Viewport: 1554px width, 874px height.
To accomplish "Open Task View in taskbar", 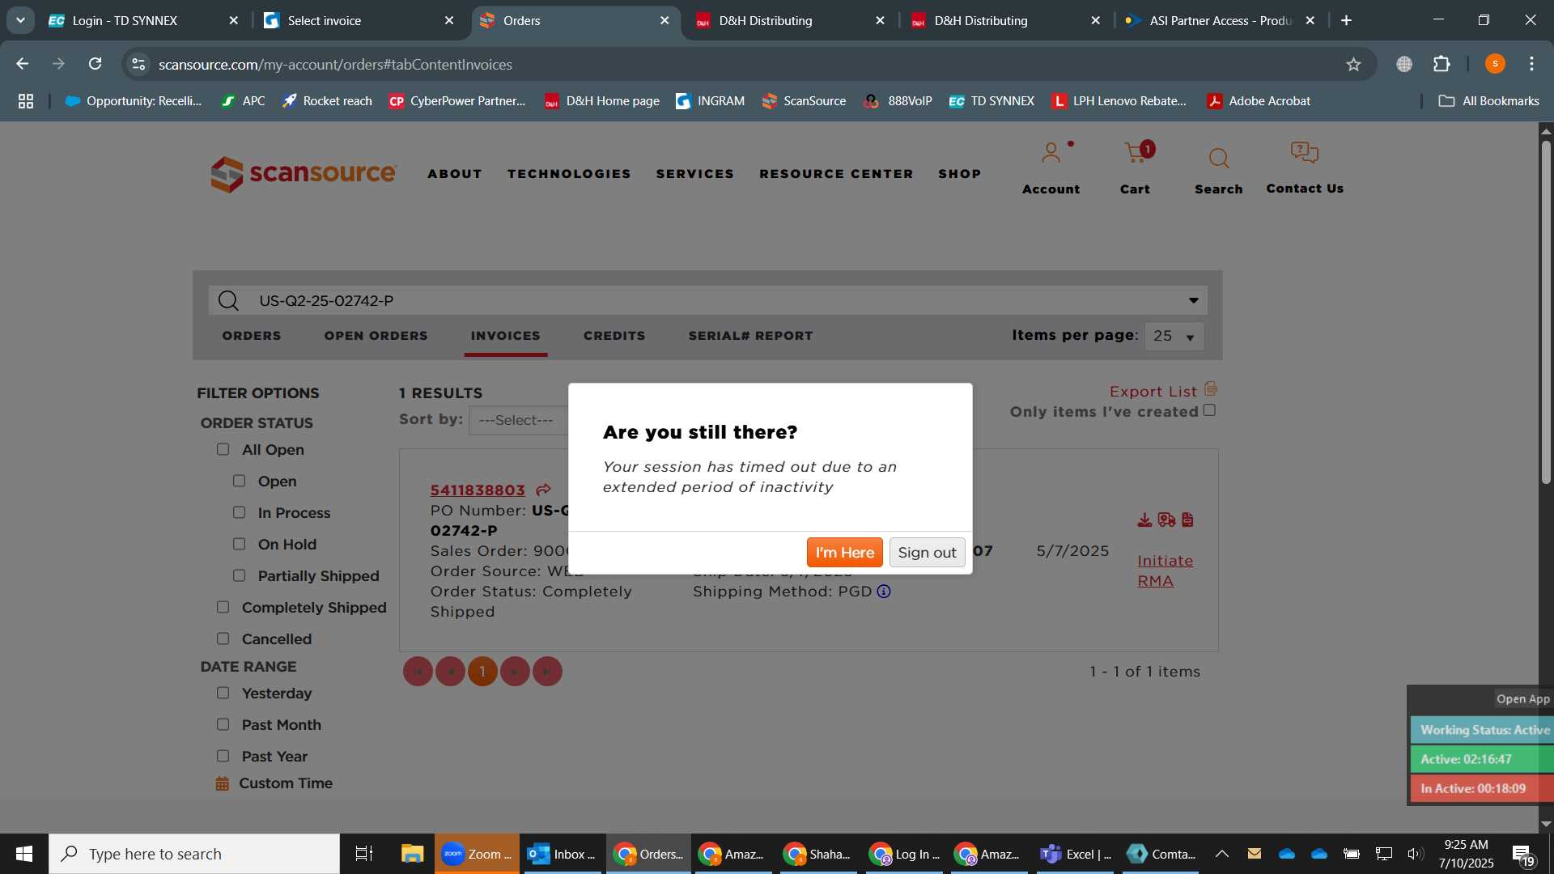I will [364, 854].
